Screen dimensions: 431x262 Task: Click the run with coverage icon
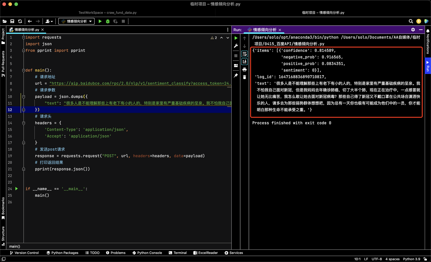pyautogui.click(x=116, y=21)
